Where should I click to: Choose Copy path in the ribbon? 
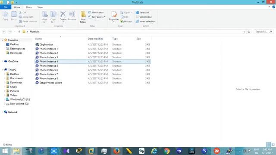pyautogui.click(x=26, y=17)
